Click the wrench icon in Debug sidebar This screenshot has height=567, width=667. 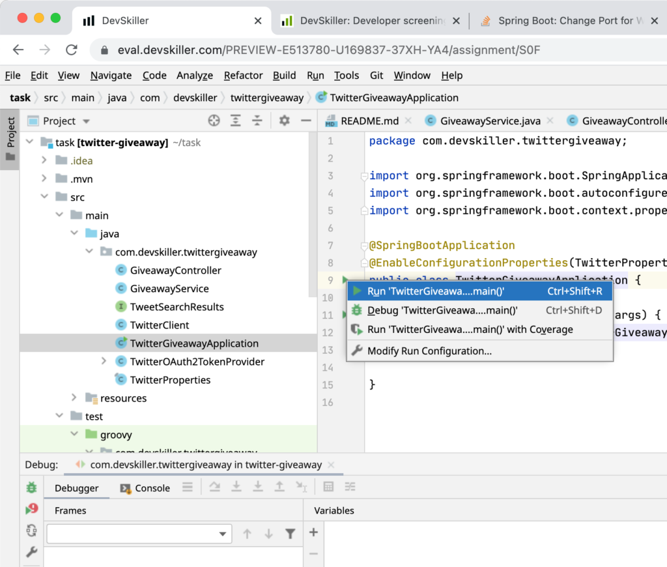tap(31, 552)
